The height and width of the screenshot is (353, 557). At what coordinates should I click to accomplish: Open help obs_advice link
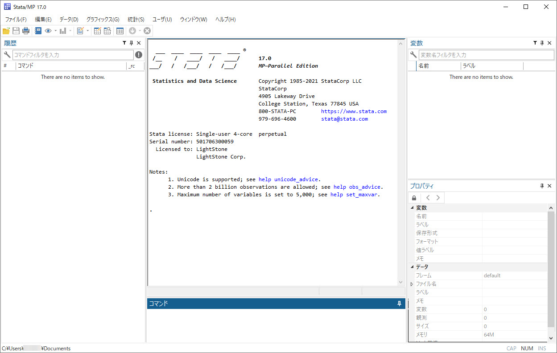[x=357, y=187]
